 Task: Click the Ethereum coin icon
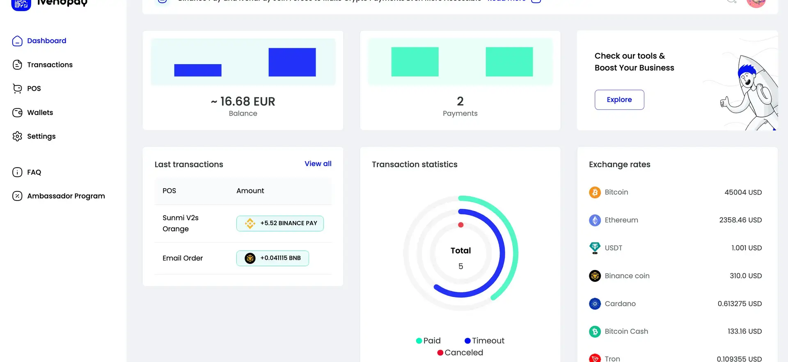coord(595,220)
